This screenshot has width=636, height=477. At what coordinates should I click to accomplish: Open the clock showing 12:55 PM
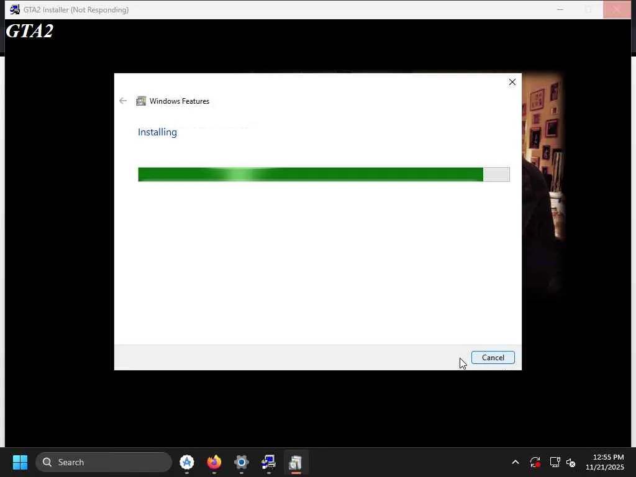click(x=604, y=462)
